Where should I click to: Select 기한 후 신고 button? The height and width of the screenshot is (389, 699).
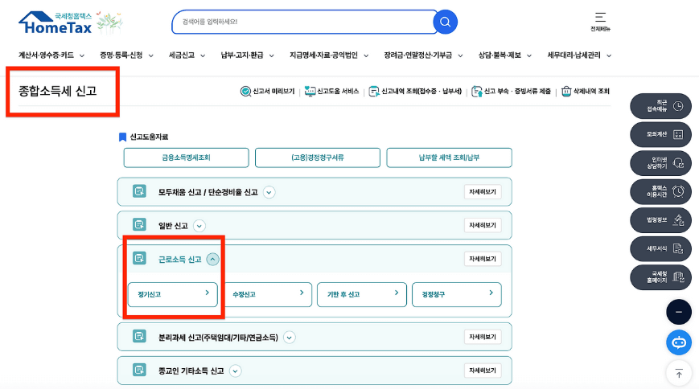pyautogui.click(x=361, y=294)
